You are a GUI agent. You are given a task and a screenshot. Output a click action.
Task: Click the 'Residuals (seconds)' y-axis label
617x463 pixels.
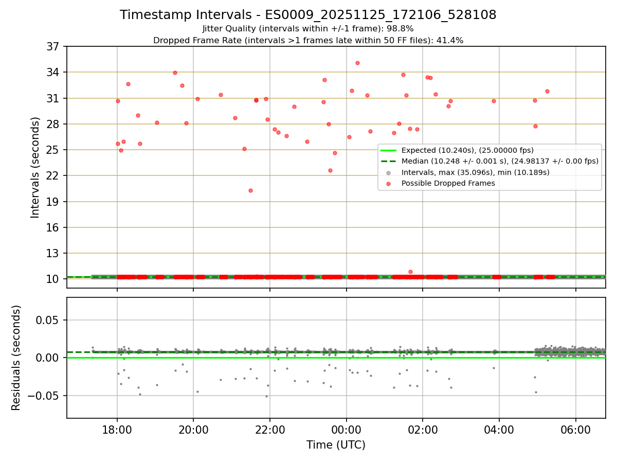tap(16, 358)
